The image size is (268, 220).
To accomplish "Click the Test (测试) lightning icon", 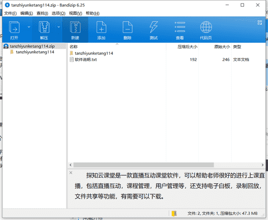I will (x=153, y=27).
